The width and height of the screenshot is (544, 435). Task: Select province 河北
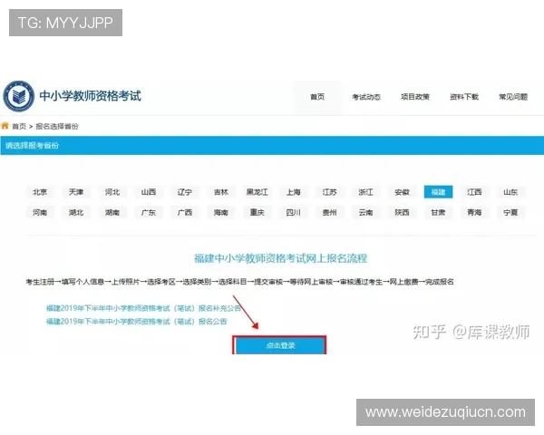pos(112,192)
